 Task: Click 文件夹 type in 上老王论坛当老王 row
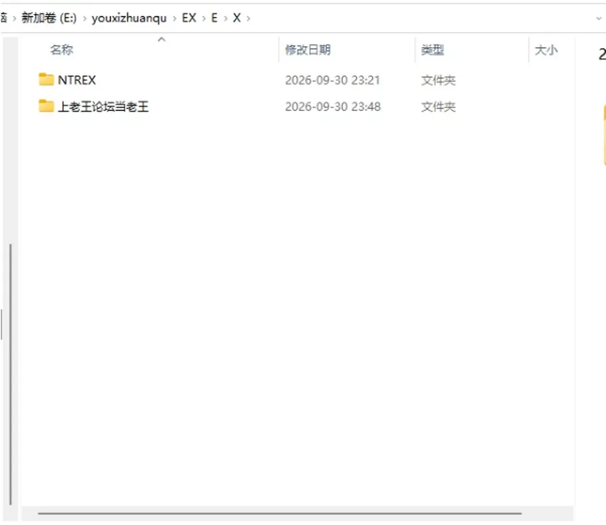click(438, 107)
